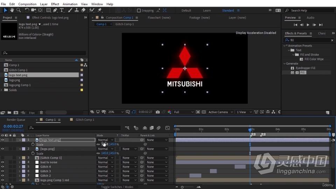Create new folder in Project panel
This screenshot has height=189, width=336.
click(x=9, y=112)
